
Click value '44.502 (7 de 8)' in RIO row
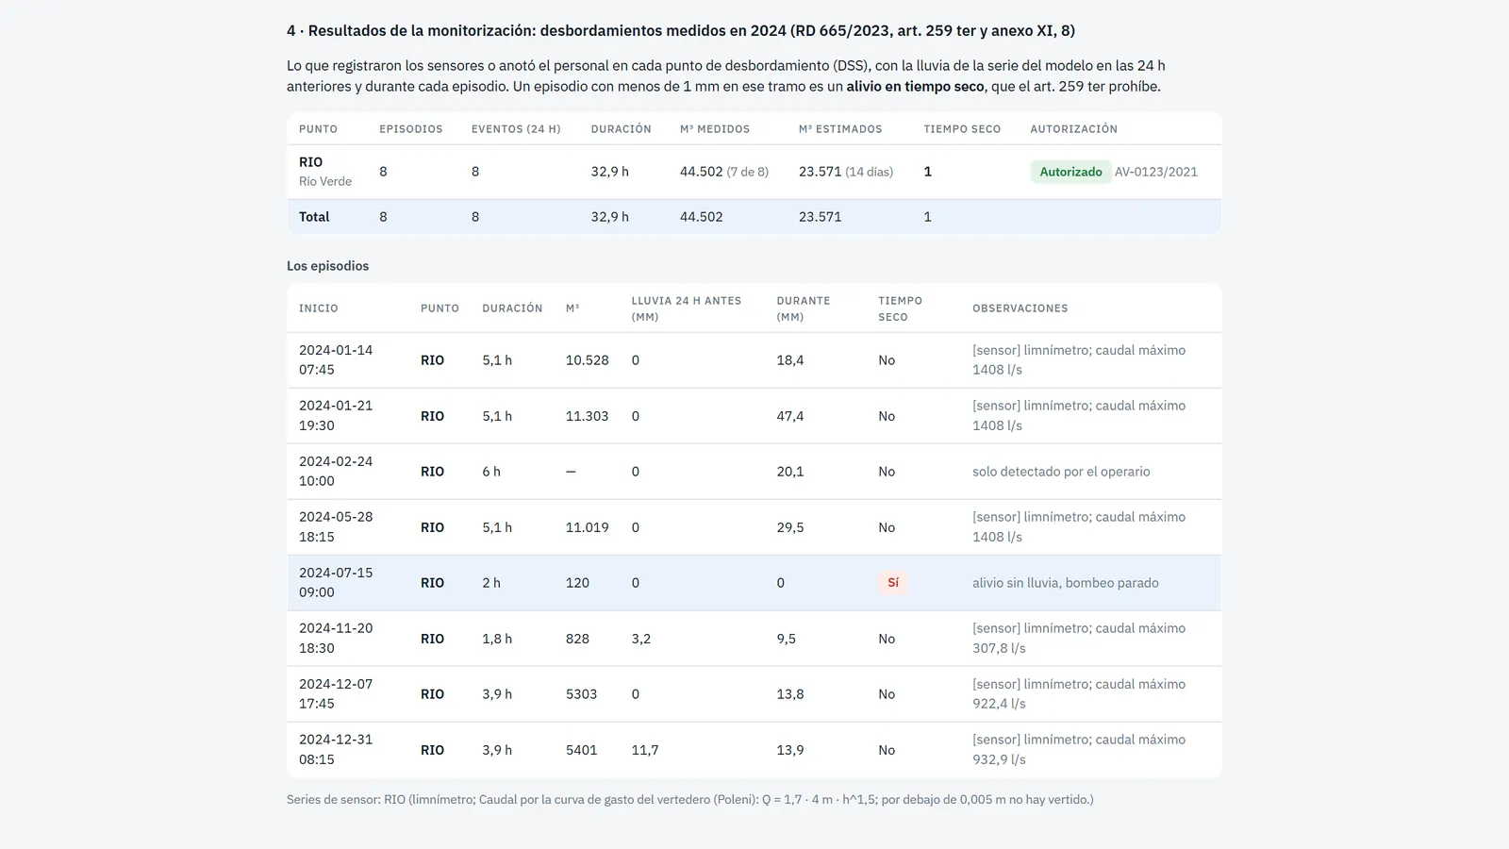point(724,172)
